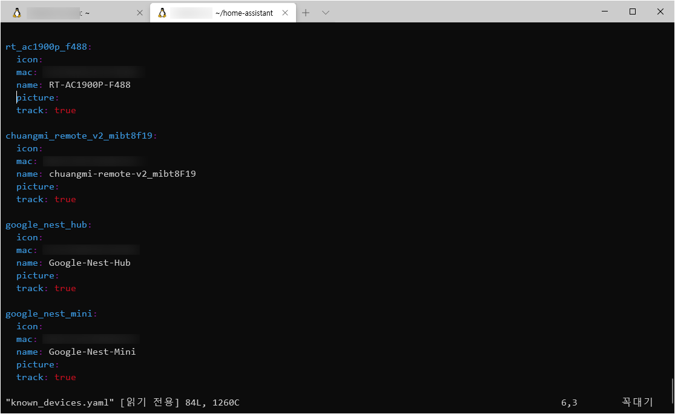
Task: Click the value Google-Nest-Mini
Action: [92, 352]
